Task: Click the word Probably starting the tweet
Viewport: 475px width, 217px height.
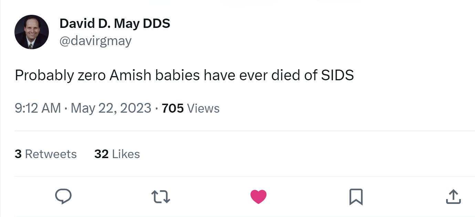Action: (x=44, y=75)
